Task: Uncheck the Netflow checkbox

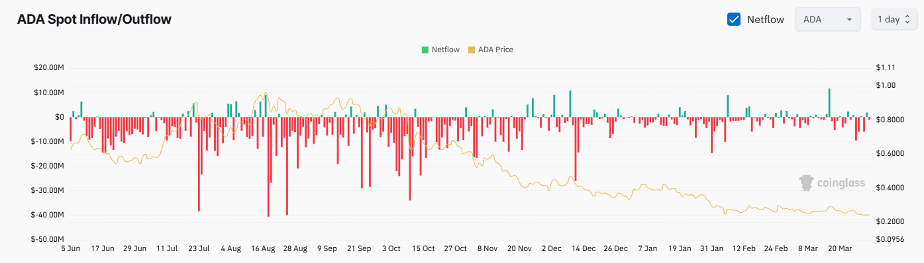Action: (734, 19)
